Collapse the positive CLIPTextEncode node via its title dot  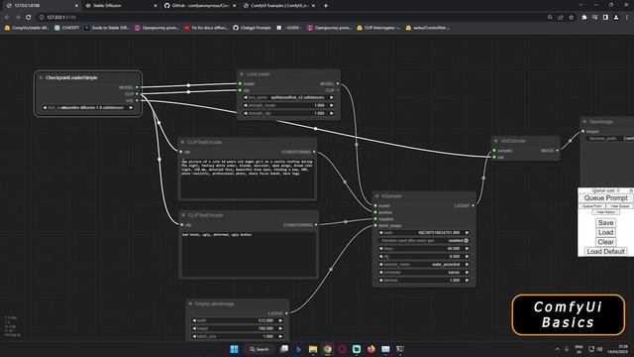point(182,142)
